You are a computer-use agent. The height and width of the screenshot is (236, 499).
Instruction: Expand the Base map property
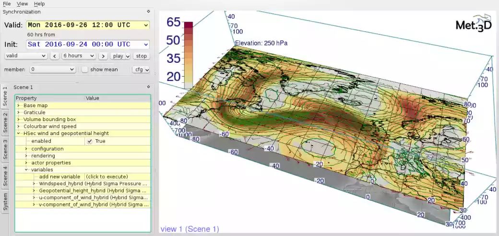click(18, 105)
